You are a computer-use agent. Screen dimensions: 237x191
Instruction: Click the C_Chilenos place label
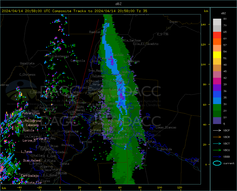27,75
